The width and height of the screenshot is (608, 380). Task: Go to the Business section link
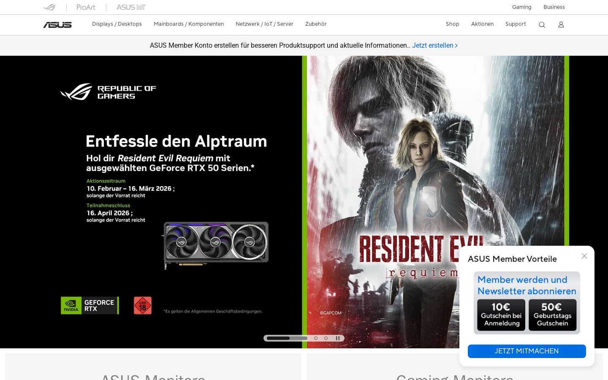(554, 7)
